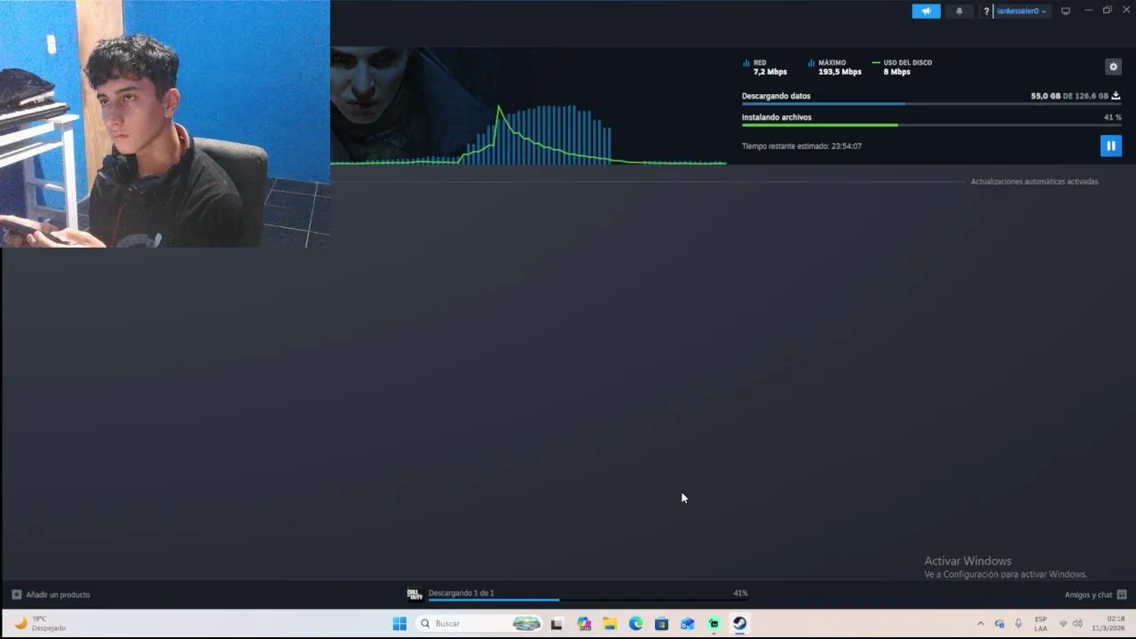Click the green app icon on taskbar

714,624
